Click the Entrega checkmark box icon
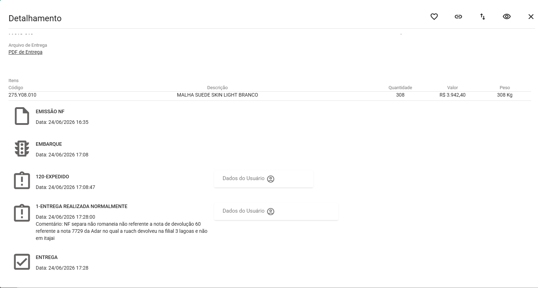 click(22, 262)
